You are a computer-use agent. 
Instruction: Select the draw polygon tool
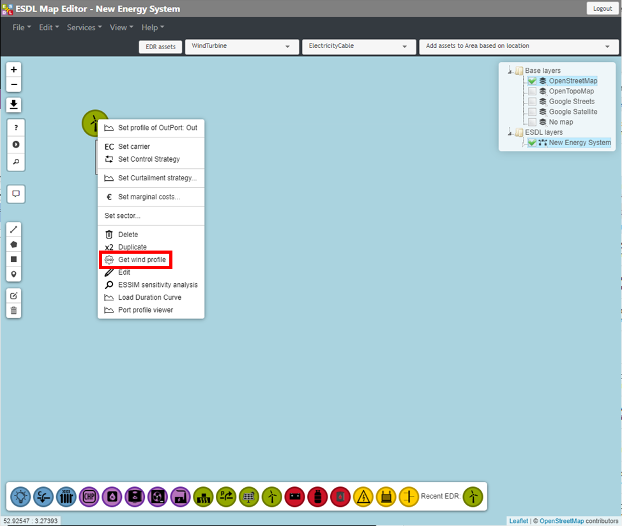(14, 244)
